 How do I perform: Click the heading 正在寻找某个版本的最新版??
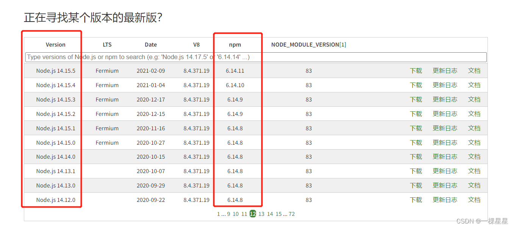[x=93, y=17]
